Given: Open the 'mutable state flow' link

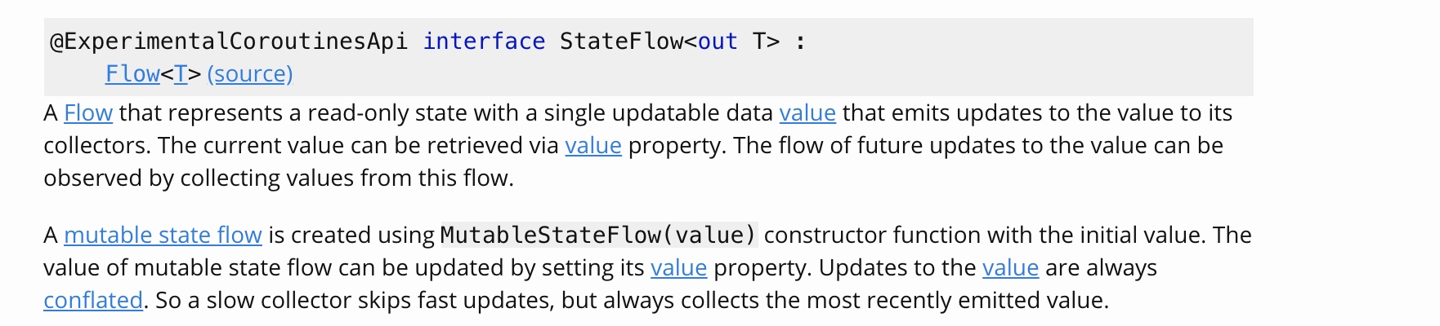Looking at the screenshot, I should [x=163, y=235].
